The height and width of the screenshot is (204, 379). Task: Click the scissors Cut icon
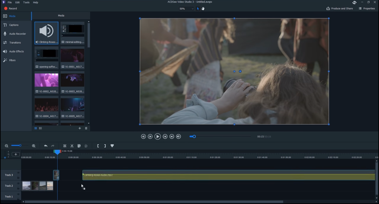pos(72,146)
